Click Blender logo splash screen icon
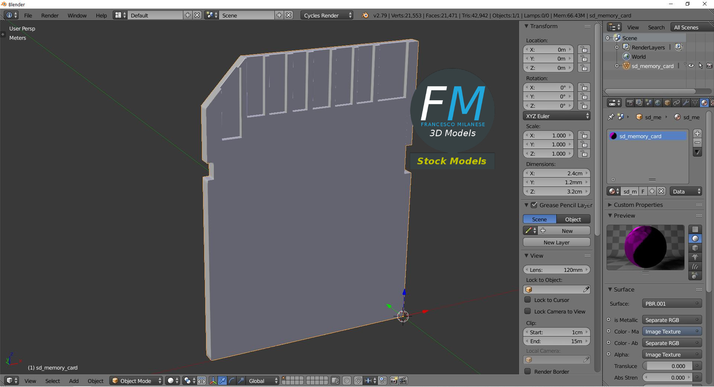 pos(365,15)
